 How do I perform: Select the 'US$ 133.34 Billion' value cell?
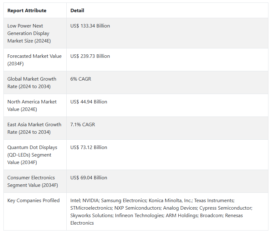coord(90,26)
